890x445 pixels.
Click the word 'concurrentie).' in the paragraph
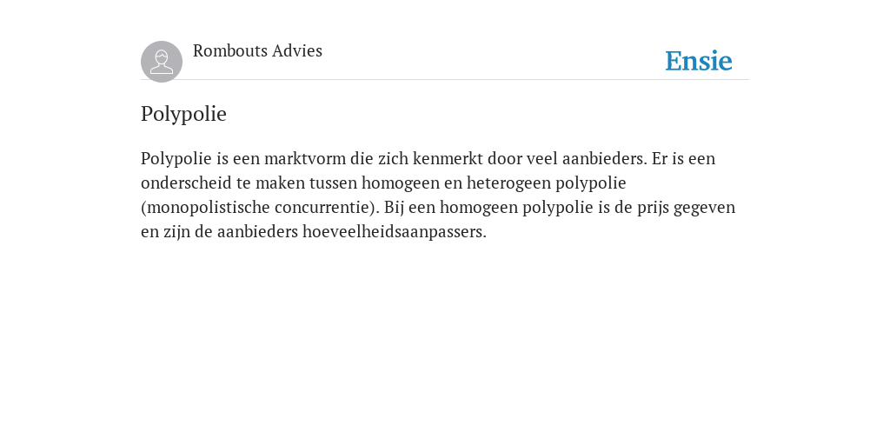point(327,207)
